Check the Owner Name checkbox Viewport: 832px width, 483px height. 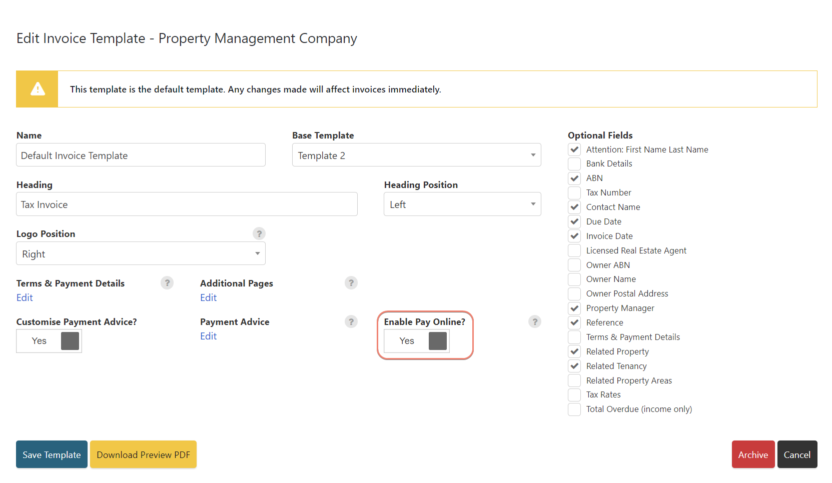pyautogui.click(x=574, y=279)
